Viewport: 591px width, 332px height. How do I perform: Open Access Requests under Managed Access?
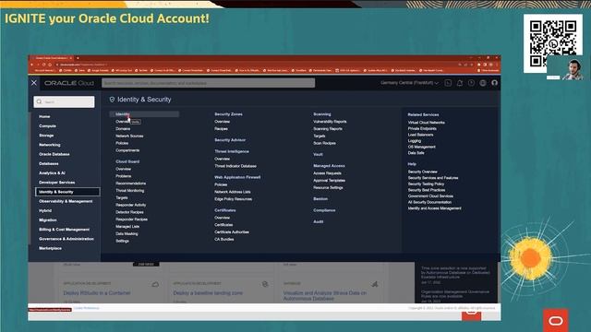click(x=327, y=173)
